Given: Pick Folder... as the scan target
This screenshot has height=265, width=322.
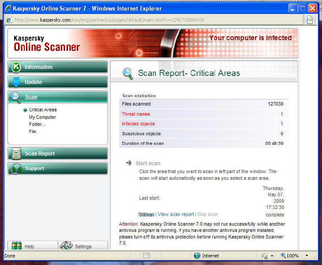Looking at the screenshot, I should 37,125.
